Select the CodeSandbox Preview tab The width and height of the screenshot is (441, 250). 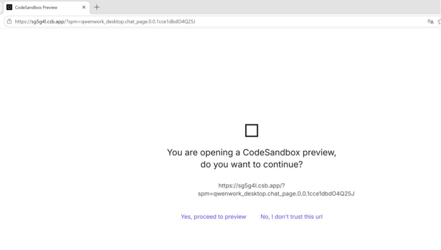(47, 7)
